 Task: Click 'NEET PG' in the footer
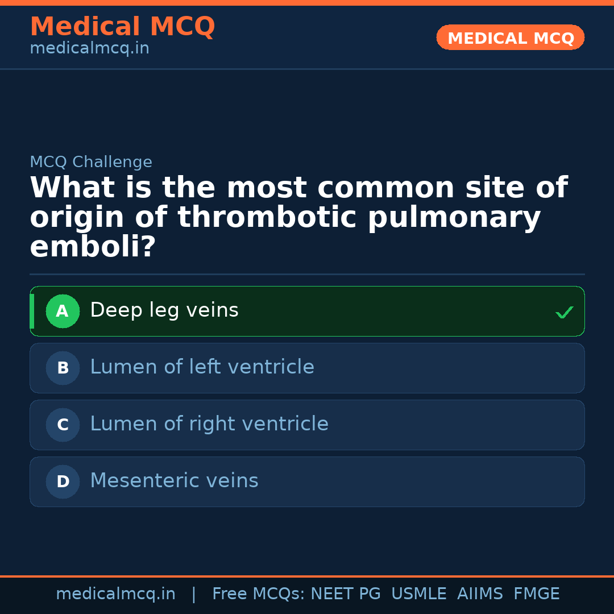(346, 594)
